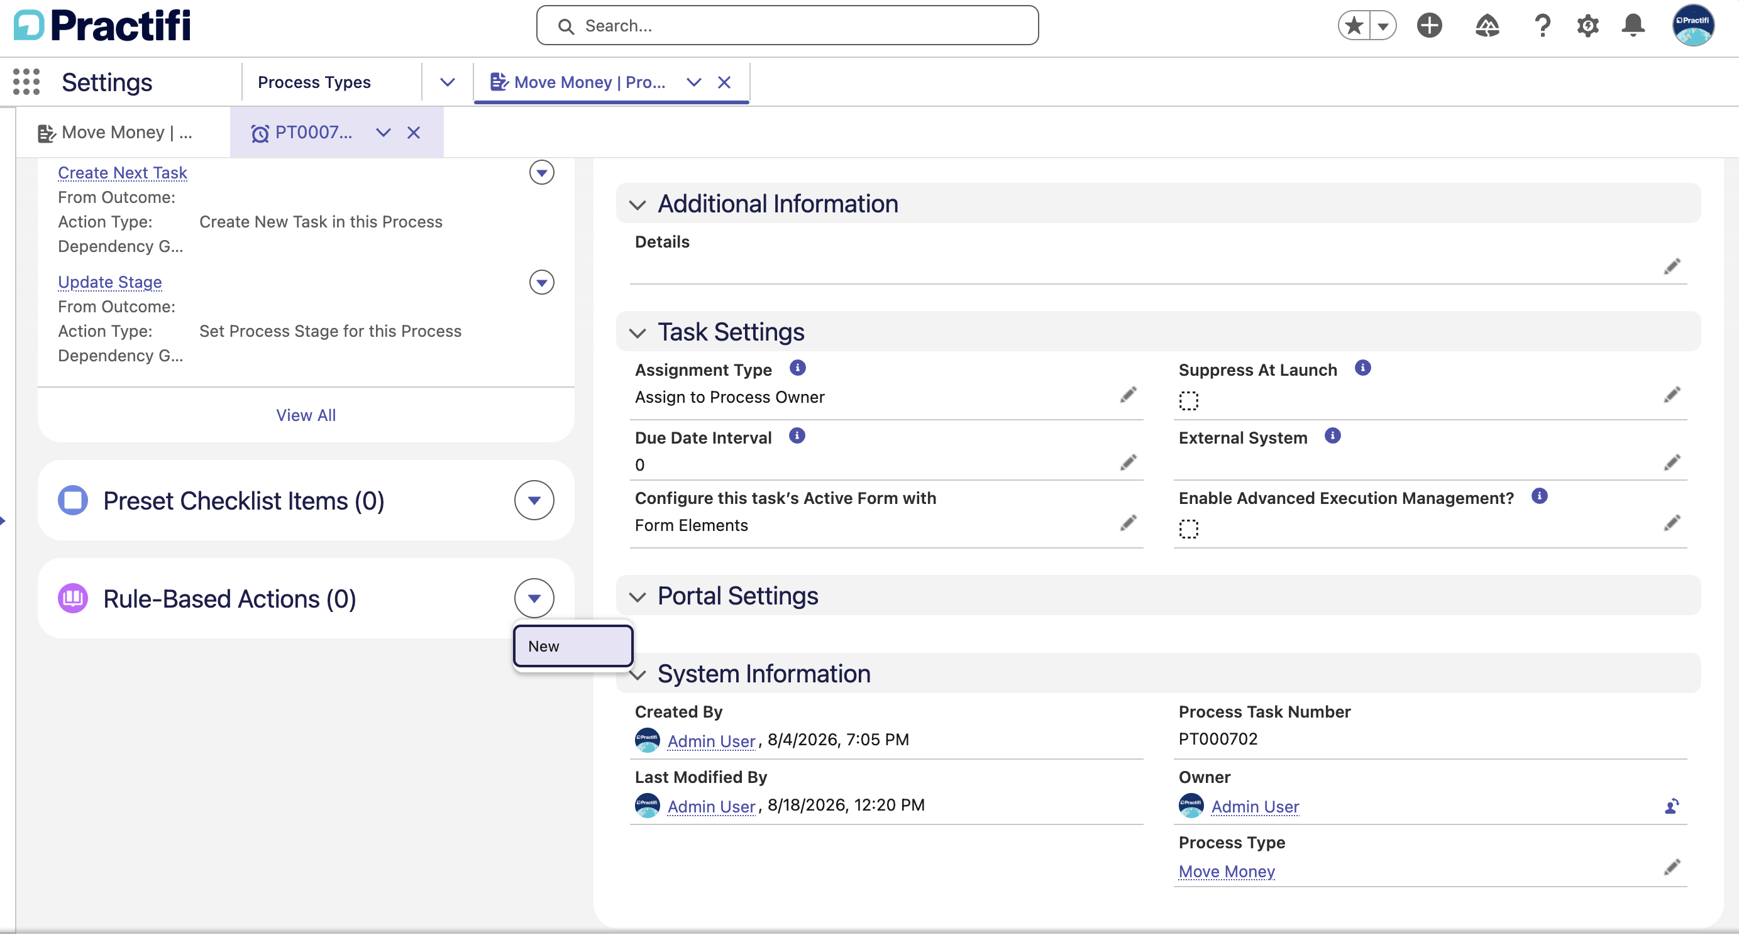1739x935 pixels.
Task: Change the record Owner
Action: (x=1672, y=806)
